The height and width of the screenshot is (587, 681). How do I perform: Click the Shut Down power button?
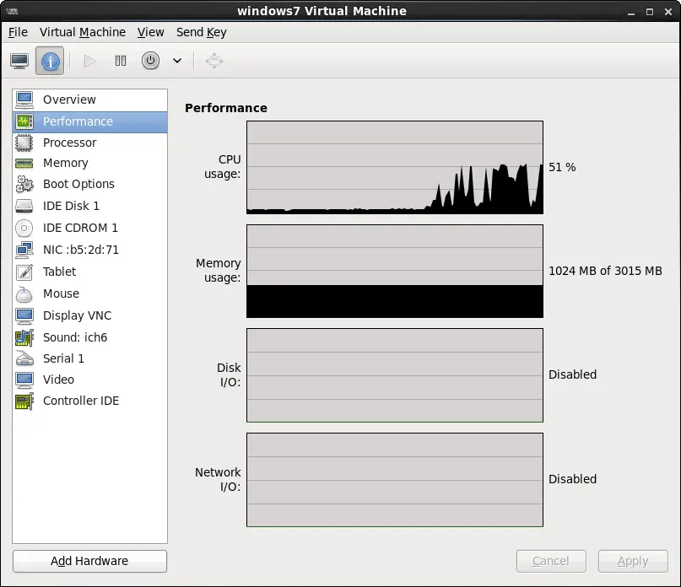(x=150, y=61)
